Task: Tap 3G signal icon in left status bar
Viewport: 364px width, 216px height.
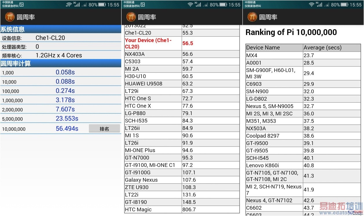Action: 76,4
